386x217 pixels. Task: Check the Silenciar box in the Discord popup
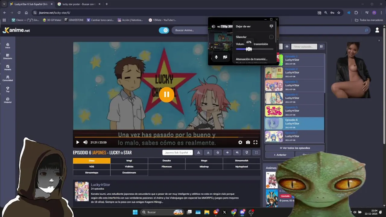tap(271, 37)
